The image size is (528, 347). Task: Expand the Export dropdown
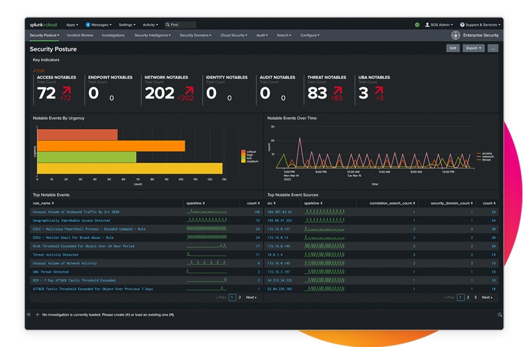coord(473,49)
